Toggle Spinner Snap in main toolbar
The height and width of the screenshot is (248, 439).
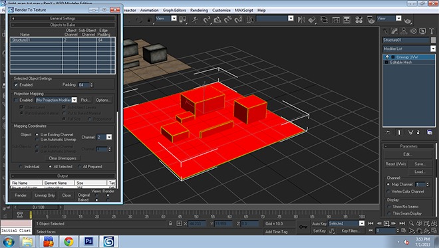[x=239, y=19]
